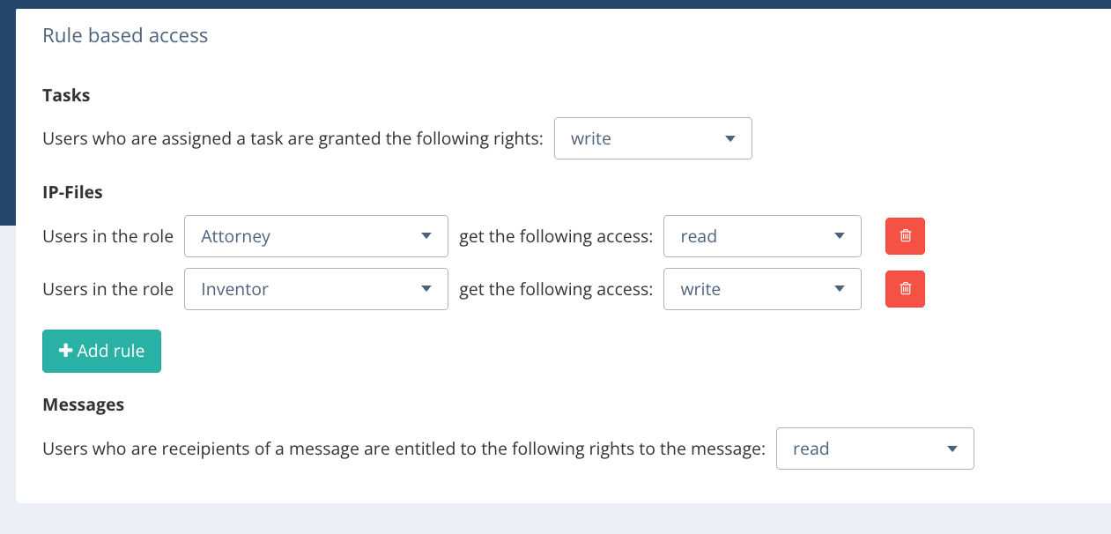Click the IP-Files section heading
This screenshot has width=1111, height=534.
pos(73,191)
